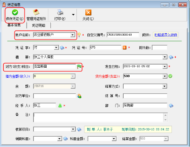This screenshot has width=190, height=147.
Task: Click the book icon next to 部门 field
Action: click(171, 106)
